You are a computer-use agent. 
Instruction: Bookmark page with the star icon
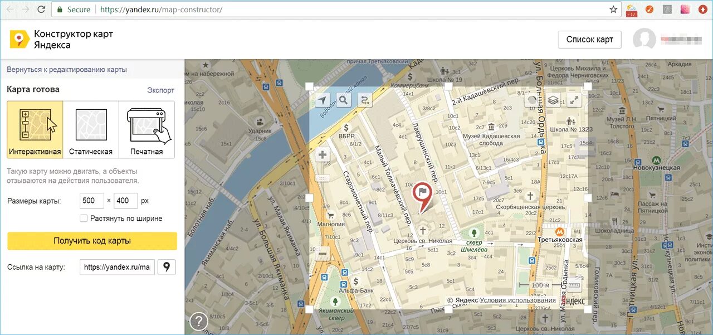coord(613,9)
